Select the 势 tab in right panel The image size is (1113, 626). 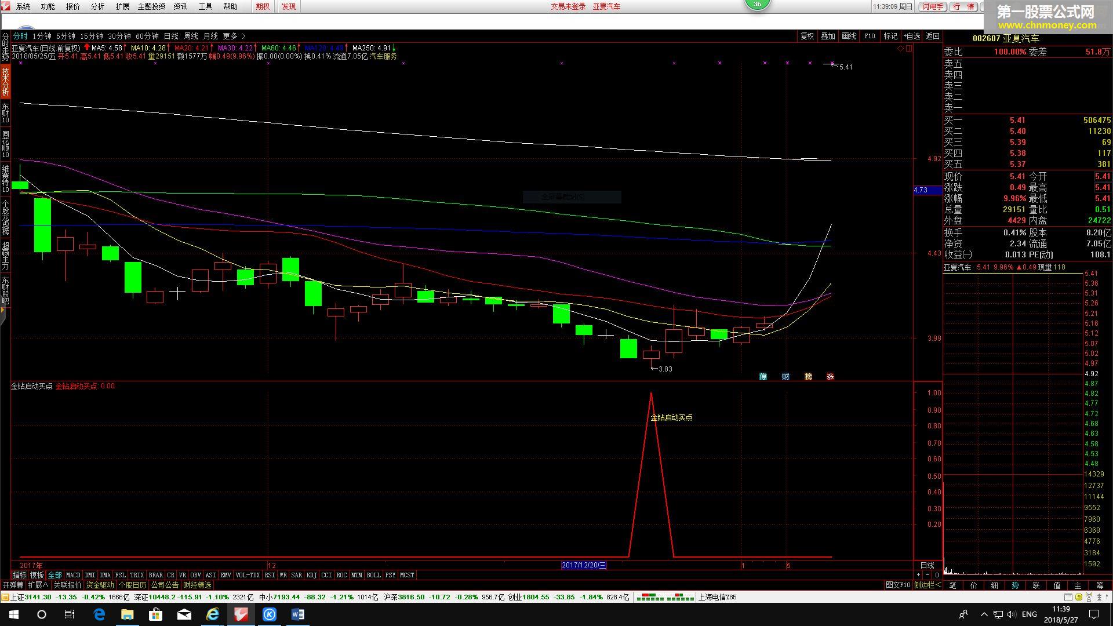pos(1015,585)
